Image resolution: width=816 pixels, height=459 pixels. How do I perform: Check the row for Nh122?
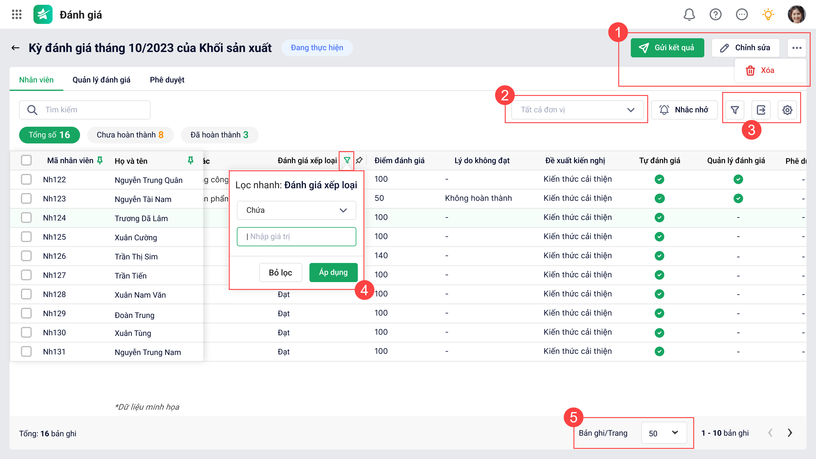pos(26,179)
